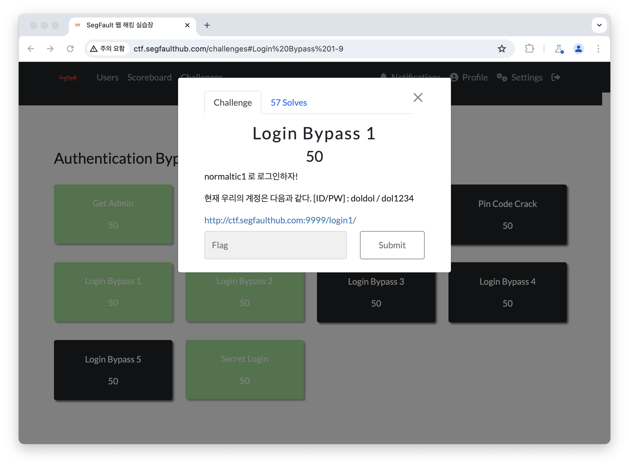Open Chrome Labs flask icon
Image resolution: width=629 pixels, height=467 pixels.
pyautogui.click(x=559, y=49)
